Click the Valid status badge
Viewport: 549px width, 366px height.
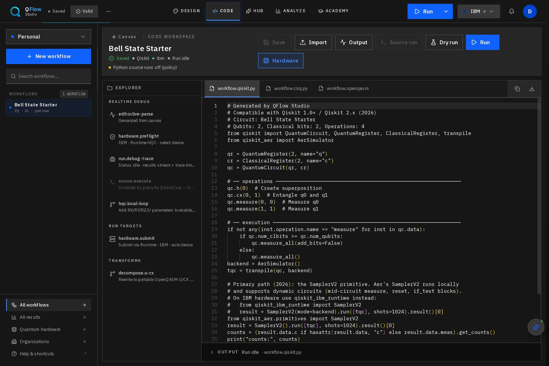point(84,11)
